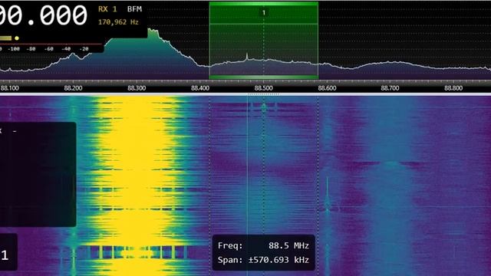Click the Span ±570.693 kHz readout
491x276 pixels.
coord(264,260)
